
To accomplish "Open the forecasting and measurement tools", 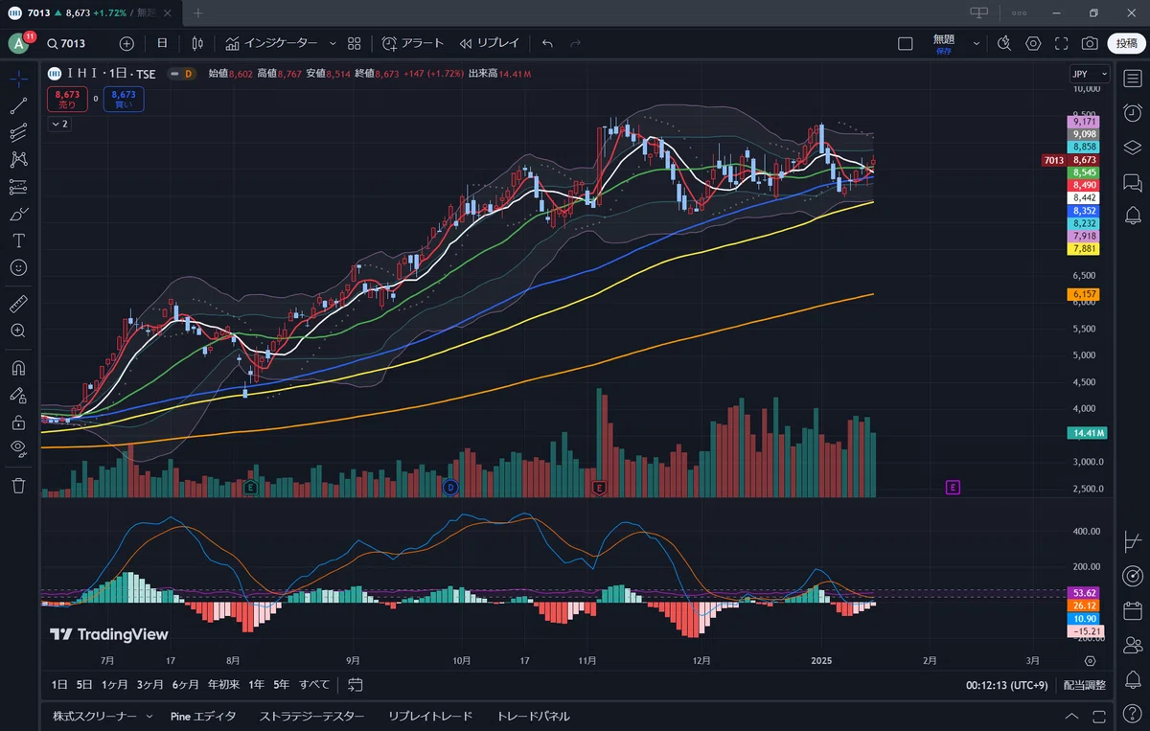I will (18, 187).
